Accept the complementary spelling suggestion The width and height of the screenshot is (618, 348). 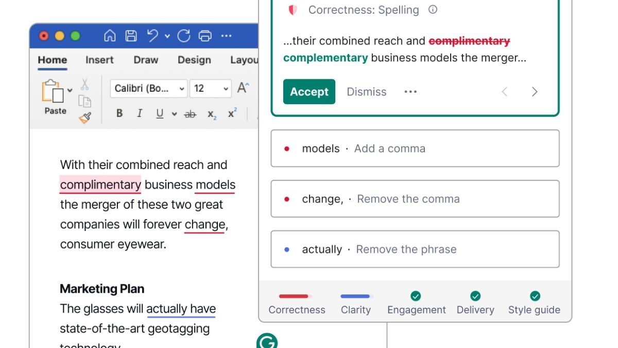[309, 92]
